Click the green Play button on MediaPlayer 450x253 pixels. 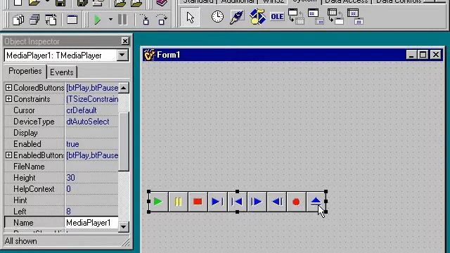[x=158, y=202]
